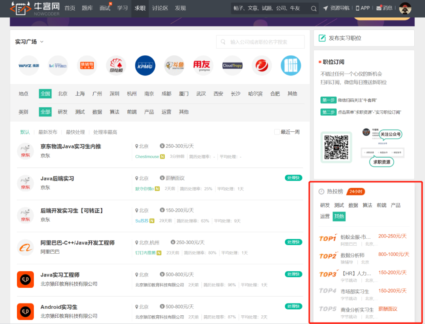
Task: Open poster profile 钉钉内推菌
Action: [146, 253]
